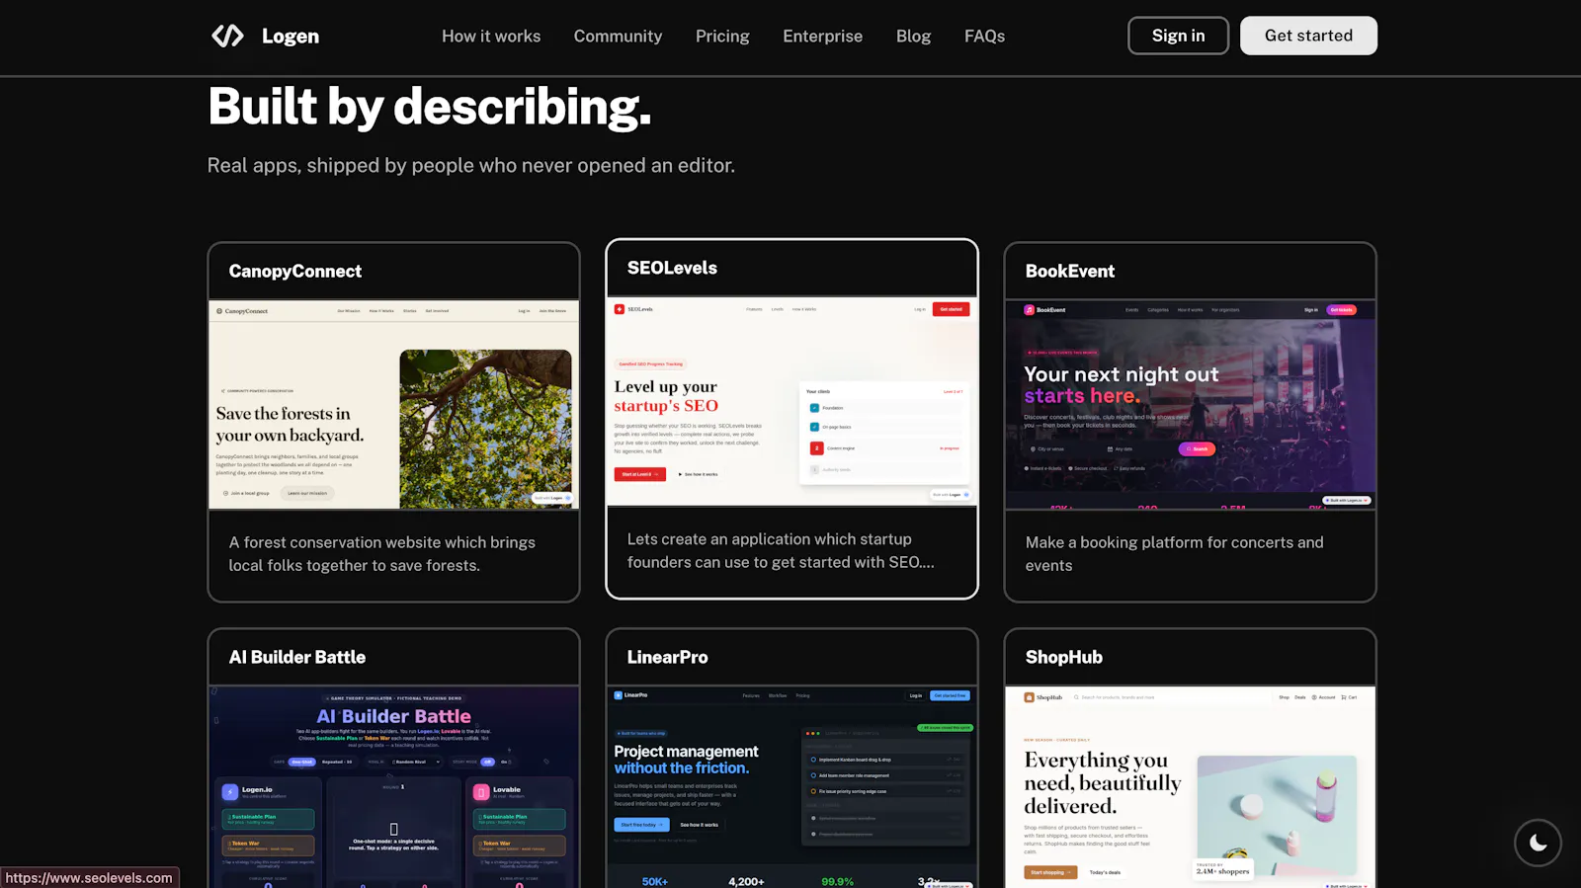Screen dimensions: 1581x888
Task: Click the AI Builder Battle card title
Action: (297, 658)
